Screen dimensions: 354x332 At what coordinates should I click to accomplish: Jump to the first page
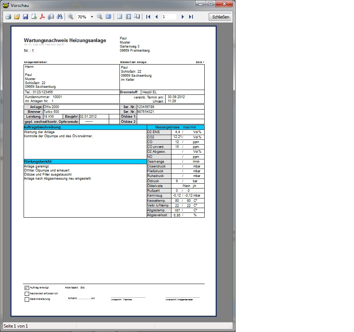148,17
